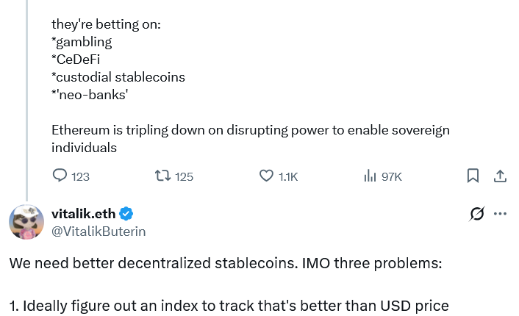Click the 125 repost count

185,176
